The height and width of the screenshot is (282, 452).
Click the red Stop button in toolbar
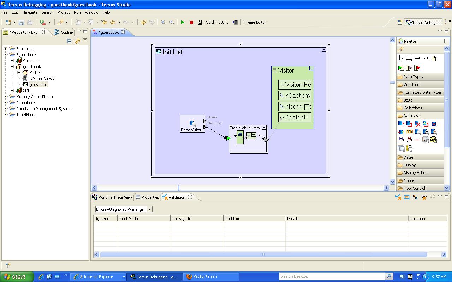pyautogui.click(x=191, y=22)
